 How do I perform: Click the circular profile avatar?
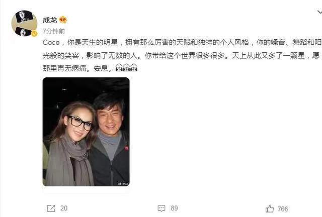(x=24, y=23)
